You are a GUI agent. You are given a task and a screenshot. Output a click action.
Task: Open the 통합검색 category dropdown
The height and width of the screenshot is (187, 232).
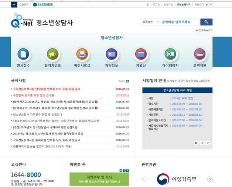[x=150, y=22]
